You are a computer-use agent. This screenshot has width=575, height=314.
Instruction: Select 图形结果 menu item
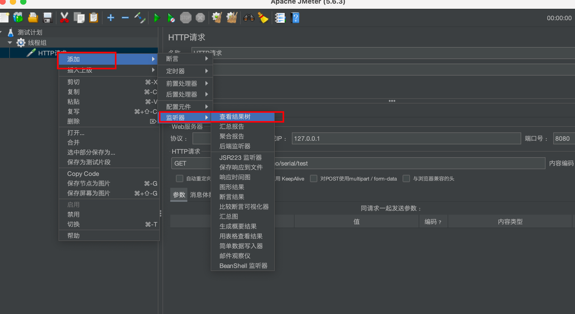tap(243, 187)
